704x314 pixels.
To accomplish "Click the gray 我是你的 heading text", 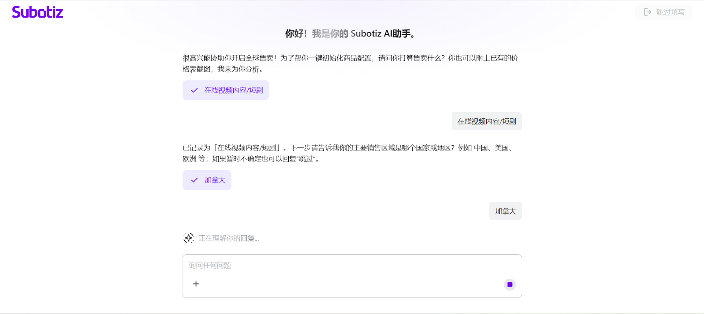I will pyautogui.click(x=330, y=34).
